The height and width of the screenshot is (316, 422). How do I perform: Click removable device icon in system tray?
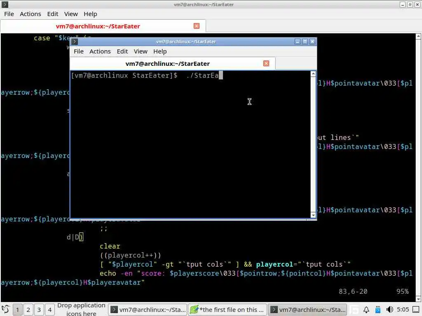coord(378,310)
